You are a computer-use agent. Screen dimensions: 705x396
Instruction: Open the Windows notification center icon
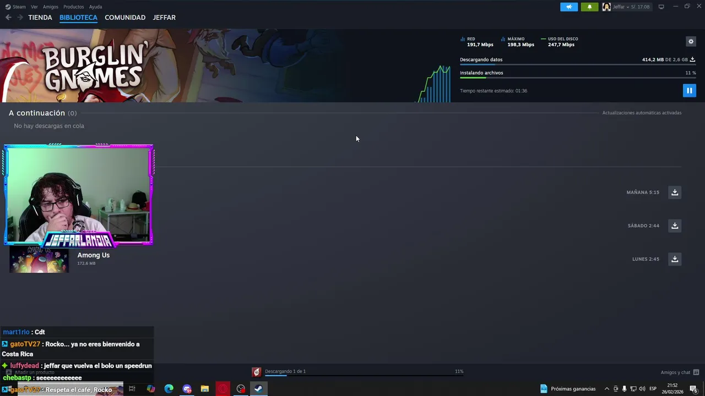coord(694,389)
